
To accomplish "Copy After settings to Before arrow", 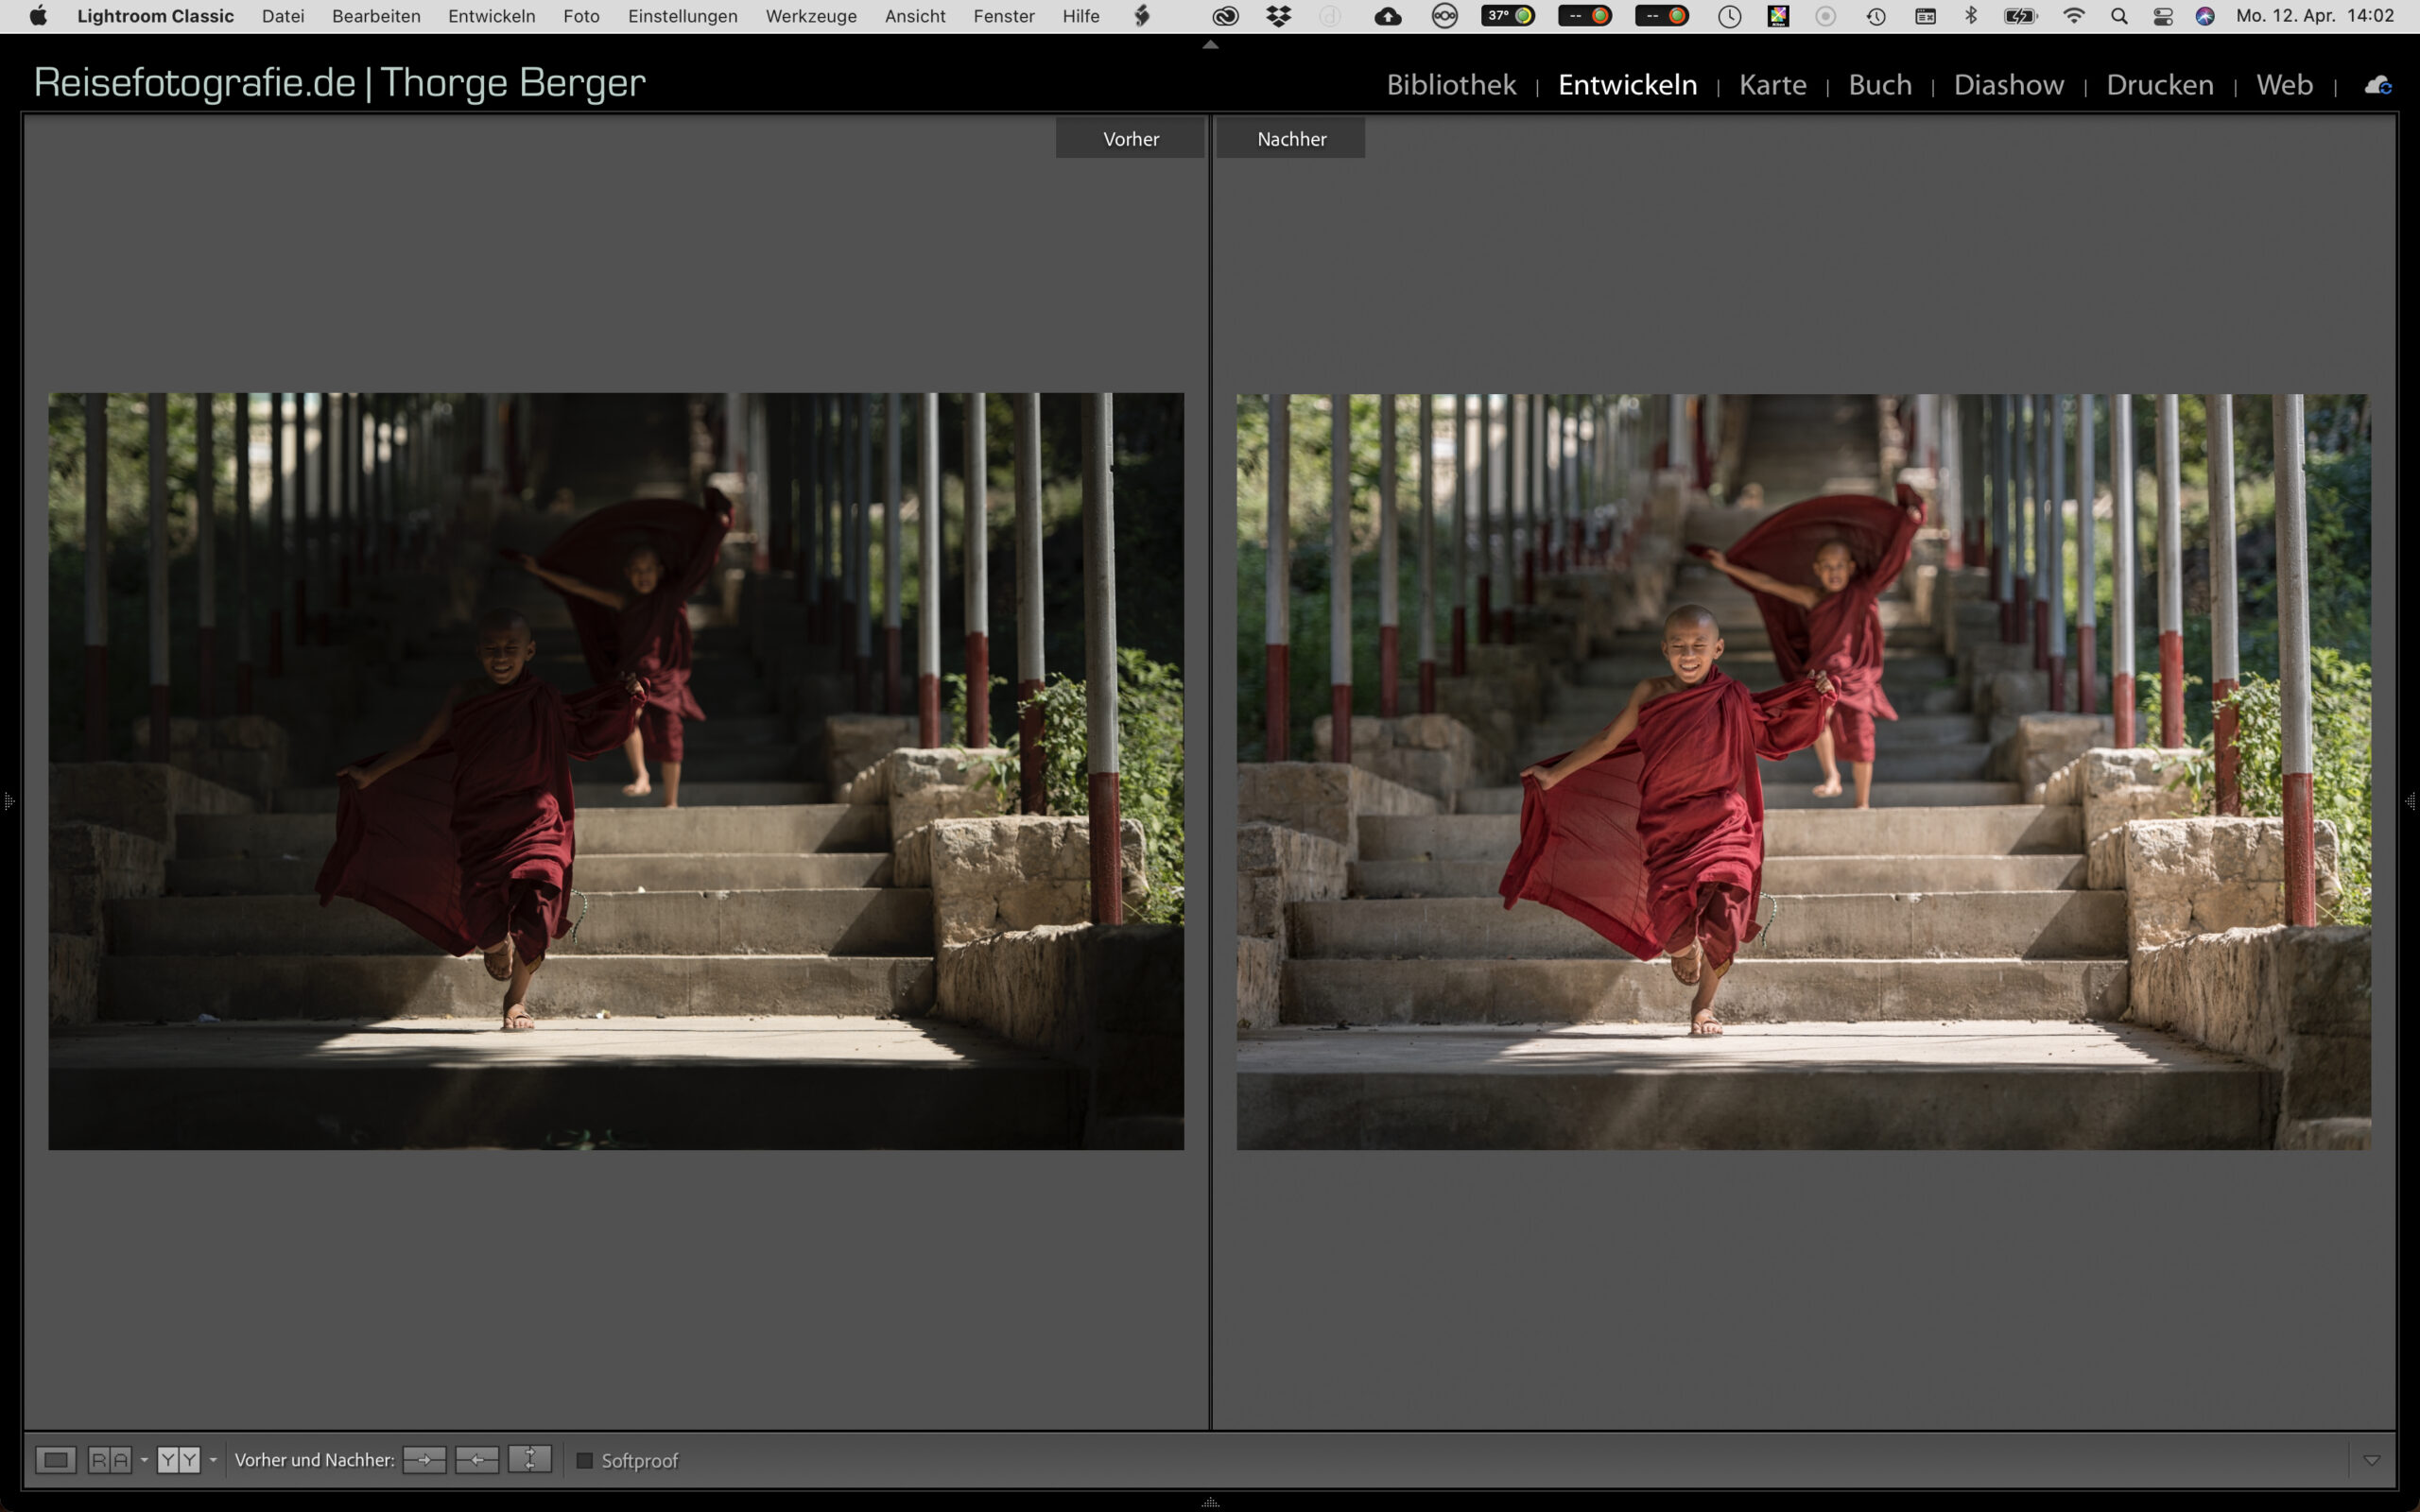I will (x=477, y=1460).
